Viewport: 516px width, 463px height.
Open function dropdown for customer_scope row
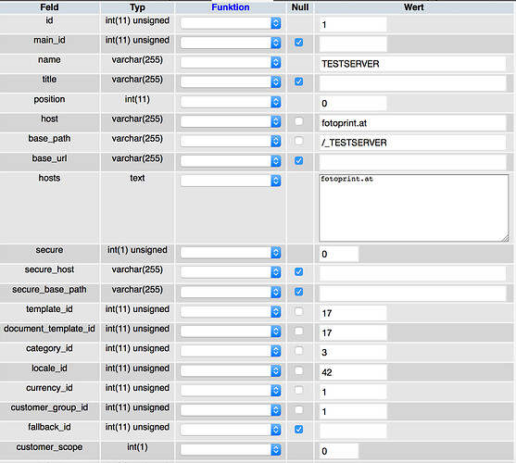click(x=231, y=449)
